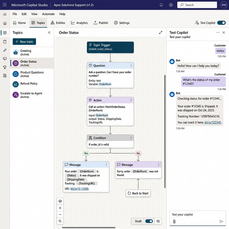Collapse the Topics panel

(49, 33)
